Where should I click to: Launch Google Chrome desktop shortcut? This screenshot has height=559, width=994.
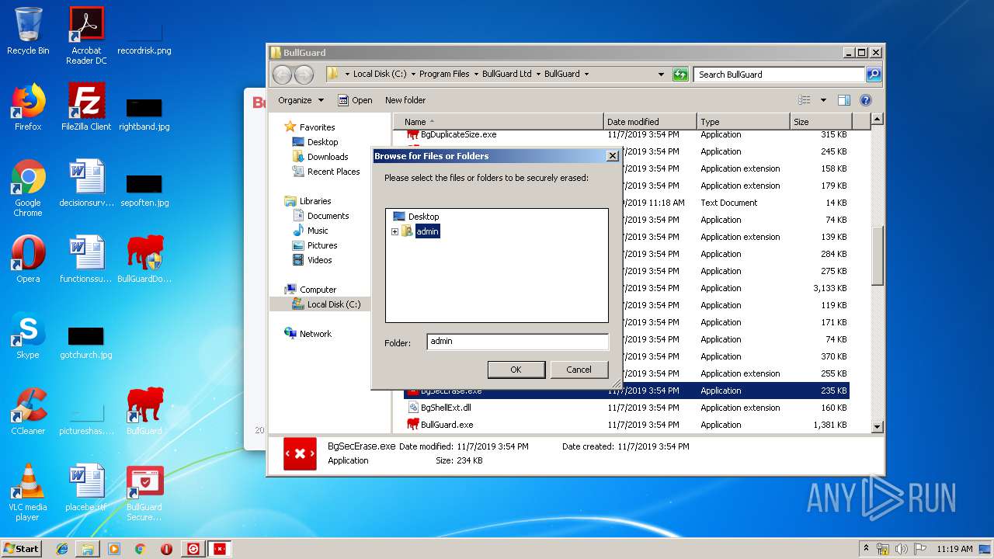(28, 188)
